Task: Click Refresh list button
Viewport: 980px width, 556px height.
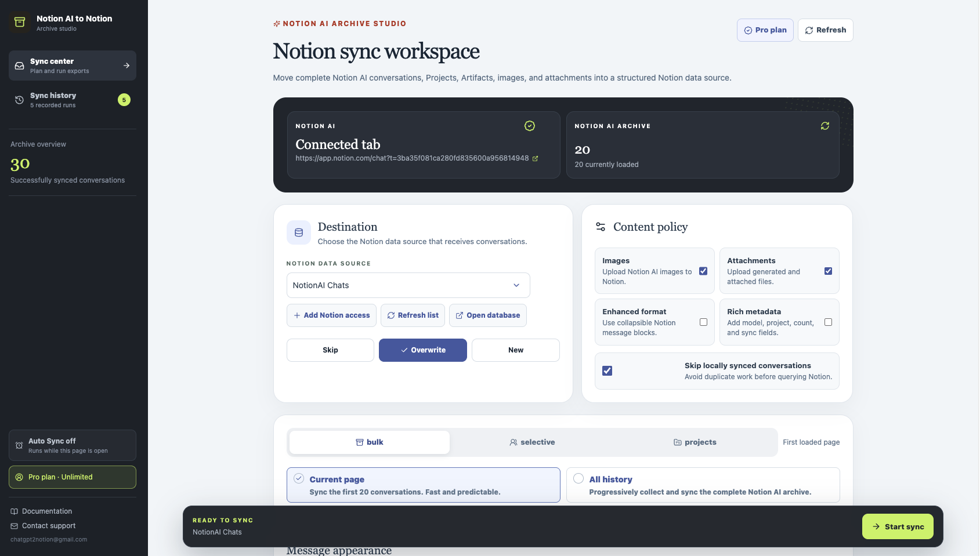Action: click(x=413, y=315)
